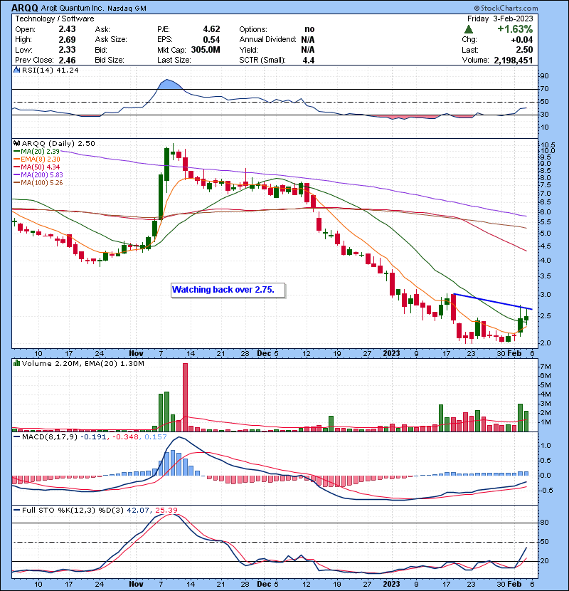Click the tallest red volume bar in November

coord(185,397)
